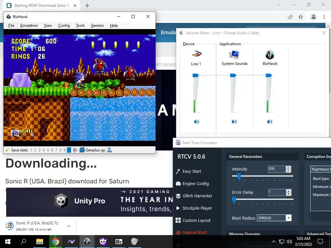Close the Starting ROM Download browser tab
Screen dimensions: 331x248
coord(75,5)
